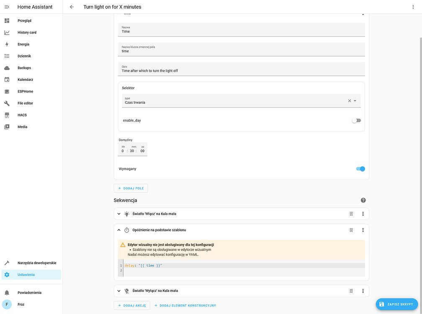
Task: Click the Dodaj Akcję button
Action: click(x=132, y=305)
